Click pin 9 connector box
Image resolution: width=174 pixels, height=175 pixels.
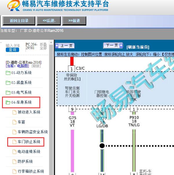tap(72, 109)
